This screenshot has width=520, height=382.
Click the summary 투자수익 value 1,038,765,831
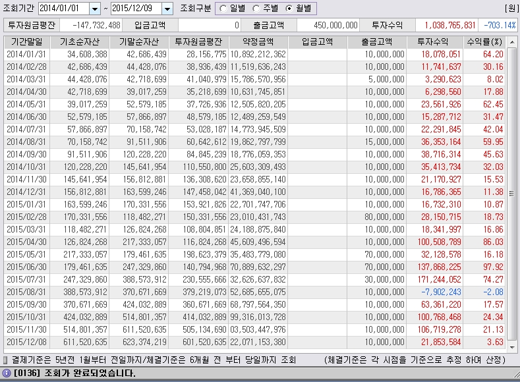[447, 25]
